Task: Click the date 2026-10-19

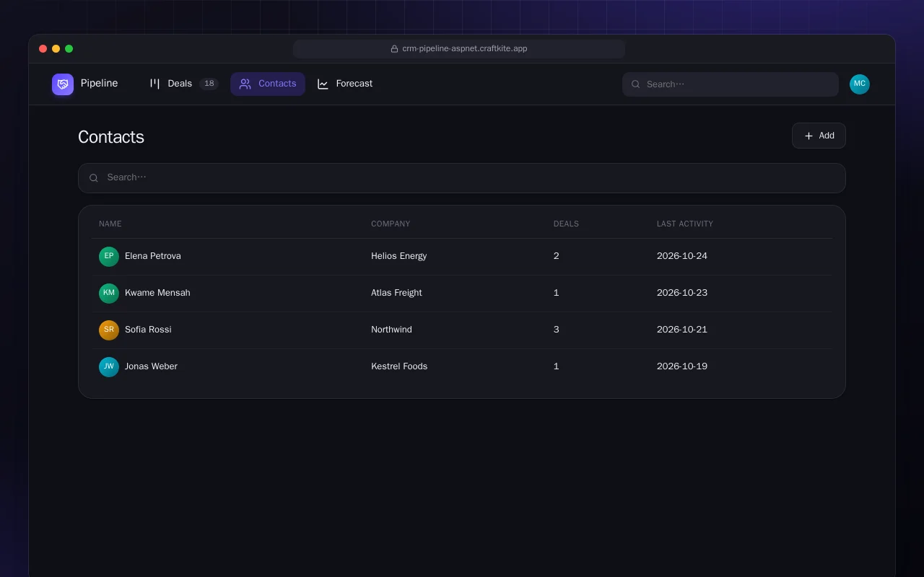Action: 682,366
